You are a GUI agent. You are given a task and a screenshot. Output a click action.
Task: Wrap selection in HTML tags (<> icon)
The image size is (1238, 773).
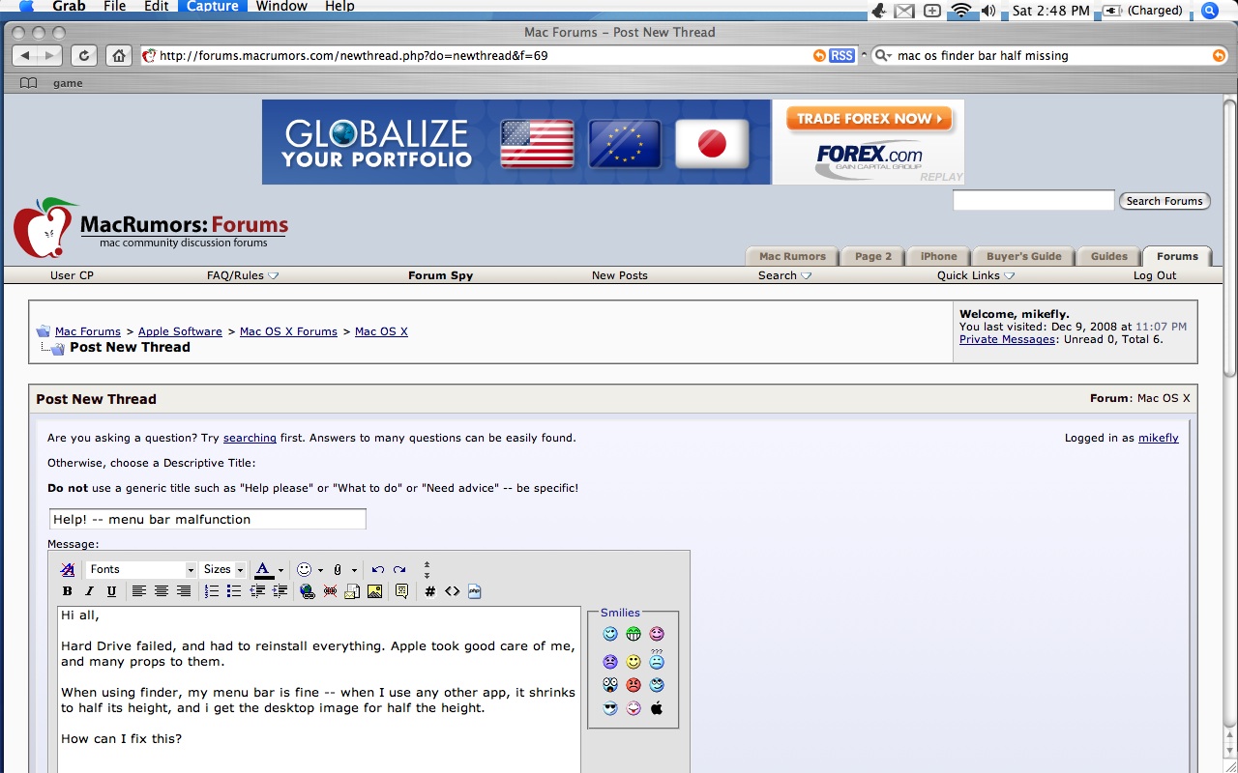tap(453, 591)
